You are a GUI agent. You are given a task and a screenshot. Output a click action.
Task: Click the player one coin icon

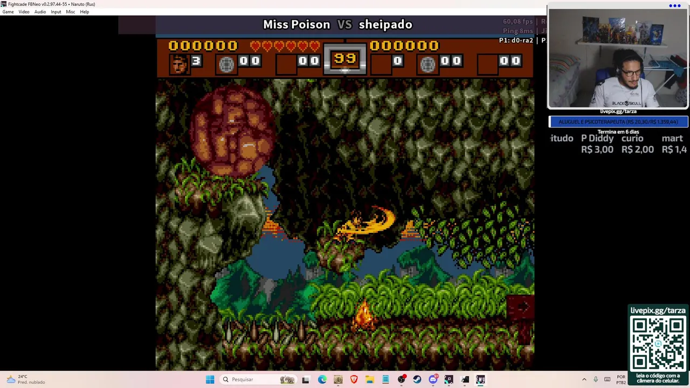226,64
